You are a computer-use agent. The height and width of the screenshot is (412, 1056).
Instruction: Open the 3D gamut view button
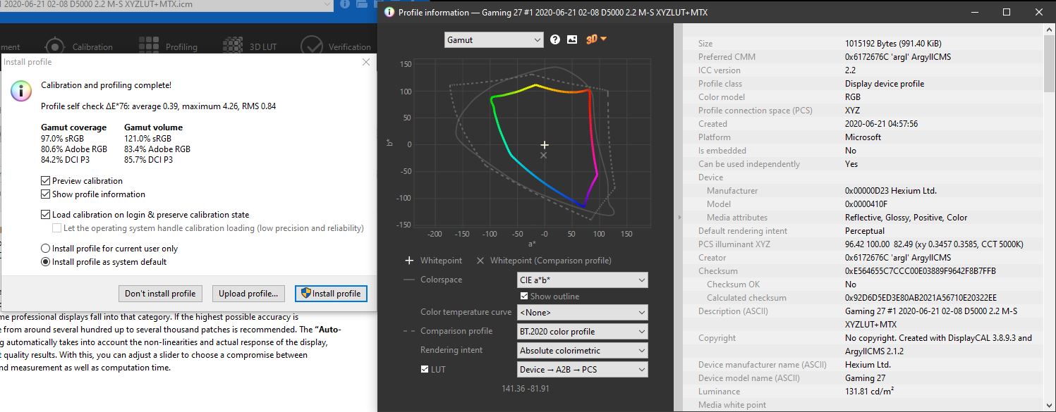pyautogui.click(x=596, y=40)
